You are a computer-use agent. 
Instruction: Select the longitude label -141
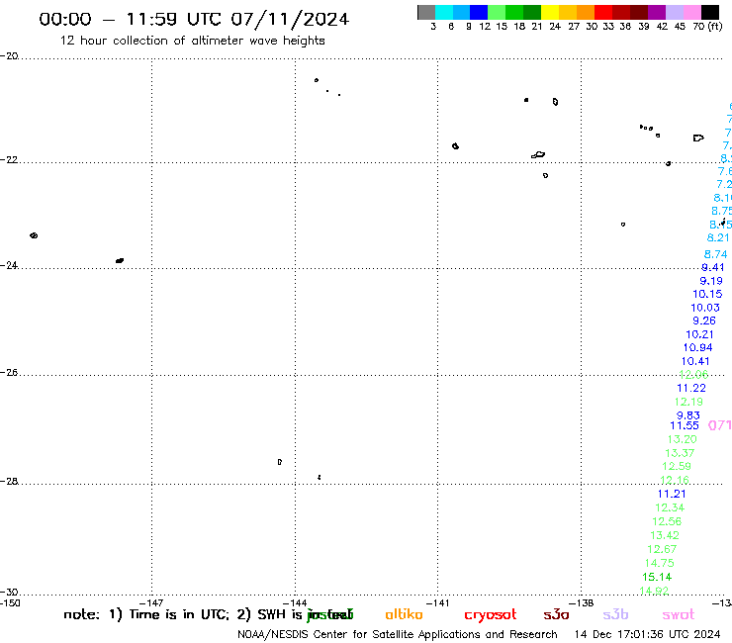click(437, 602)
